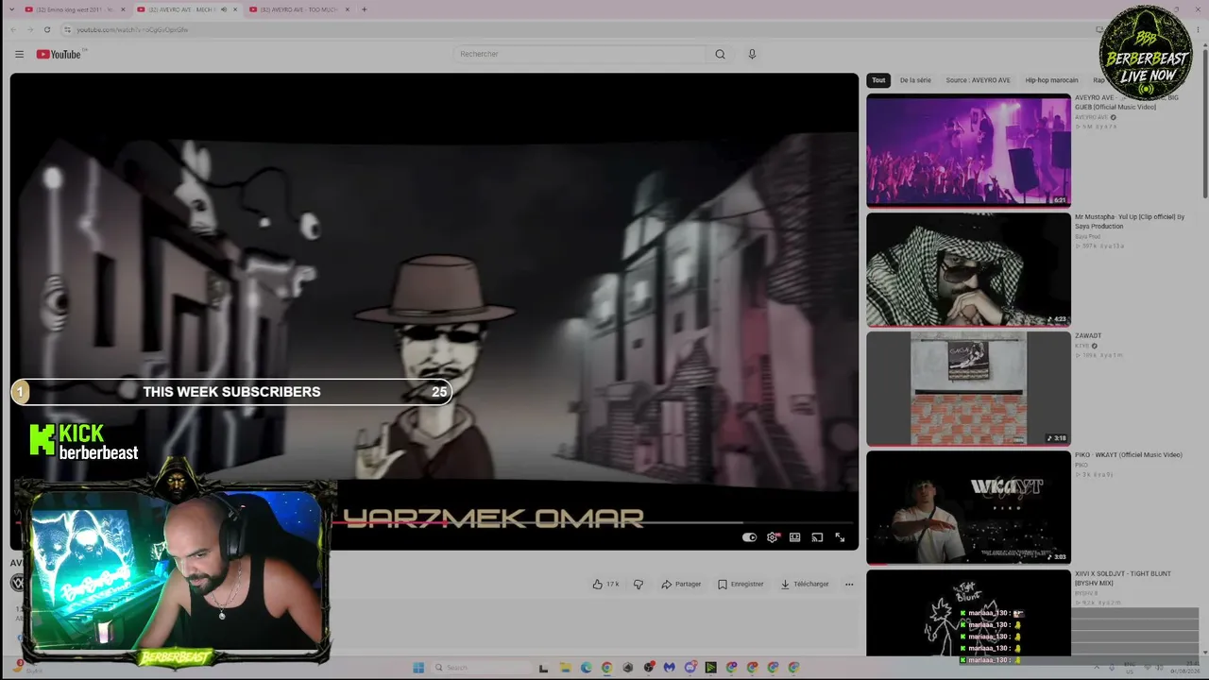Image resolution: width=1209 pixels, height=680 pixels.
Task: Enter fullscreen in the video player
Action: click(x=840, y=537)
